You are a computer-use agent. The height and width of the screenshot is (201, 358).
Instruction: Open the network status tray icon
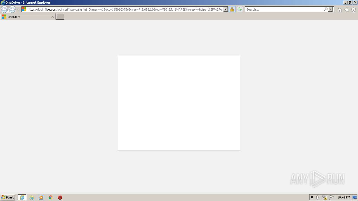(325, 197)
